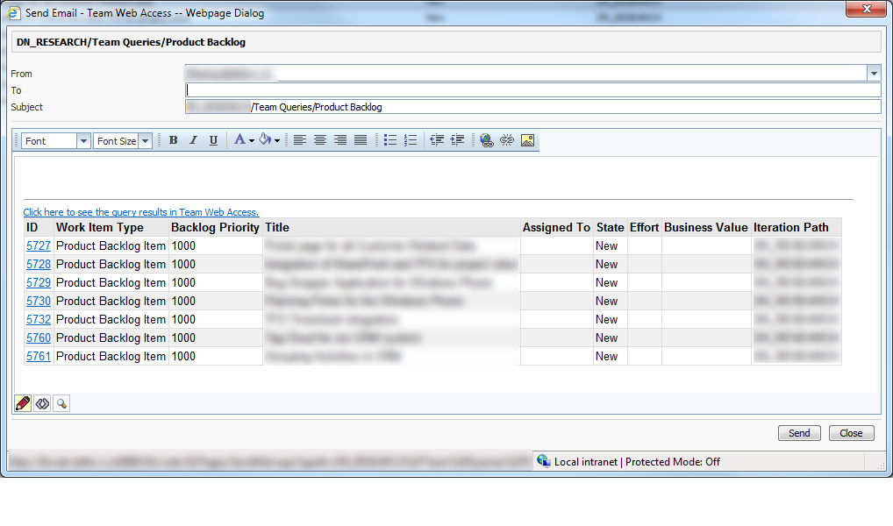Insert a bulleted list
Image resolution: width=893 pixels, height=526 pixels.
[390, 140]
